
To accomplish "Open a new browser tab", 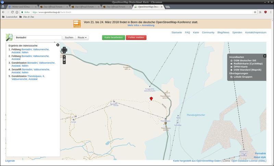I will (167, 7).
